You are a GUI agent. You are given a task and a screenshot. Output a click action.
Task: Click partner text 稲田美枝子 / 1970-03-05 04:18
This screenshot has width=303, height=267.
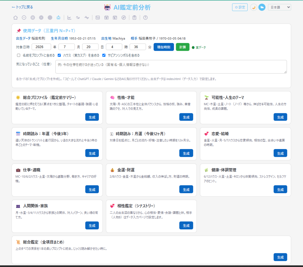[x=162, y=39]
